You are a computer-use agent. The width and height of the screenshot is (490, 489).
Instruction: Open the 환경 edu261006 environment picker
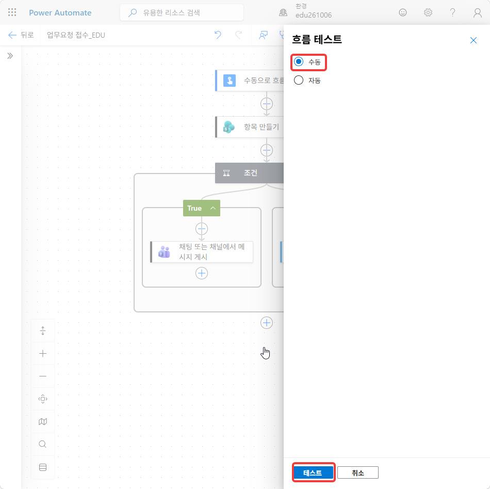pos(313,11)
